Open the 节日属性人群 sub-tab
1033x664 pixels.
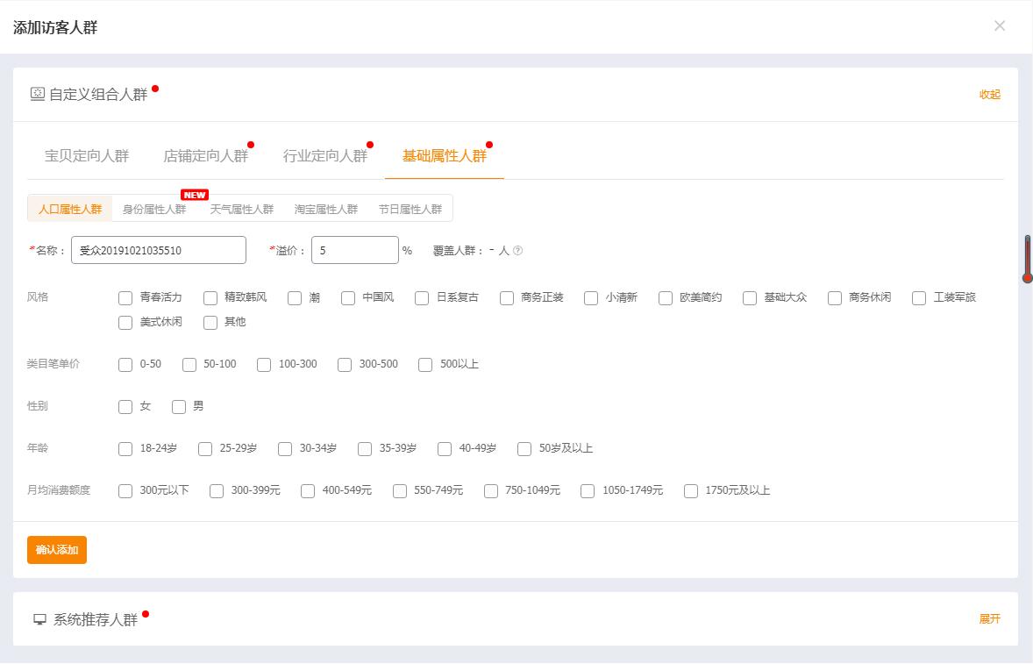click(x=410, y=208)
